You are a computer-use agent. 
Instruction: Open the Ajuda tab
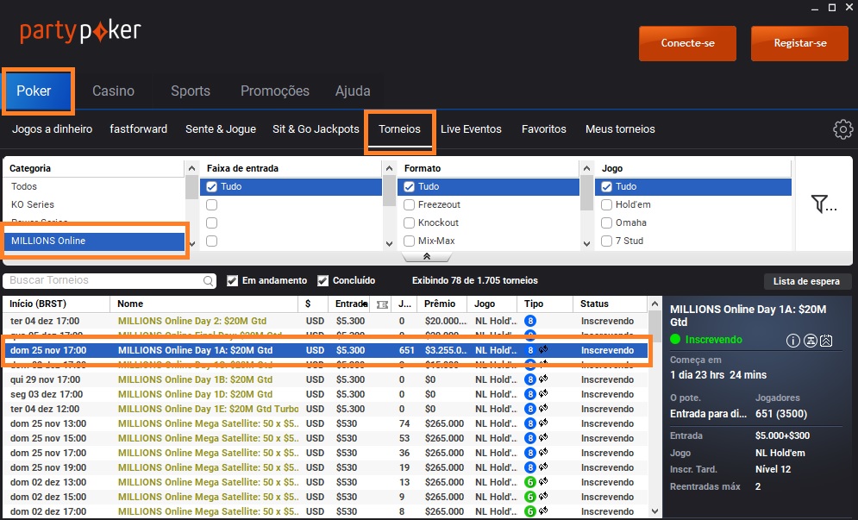tap(353, 91)
